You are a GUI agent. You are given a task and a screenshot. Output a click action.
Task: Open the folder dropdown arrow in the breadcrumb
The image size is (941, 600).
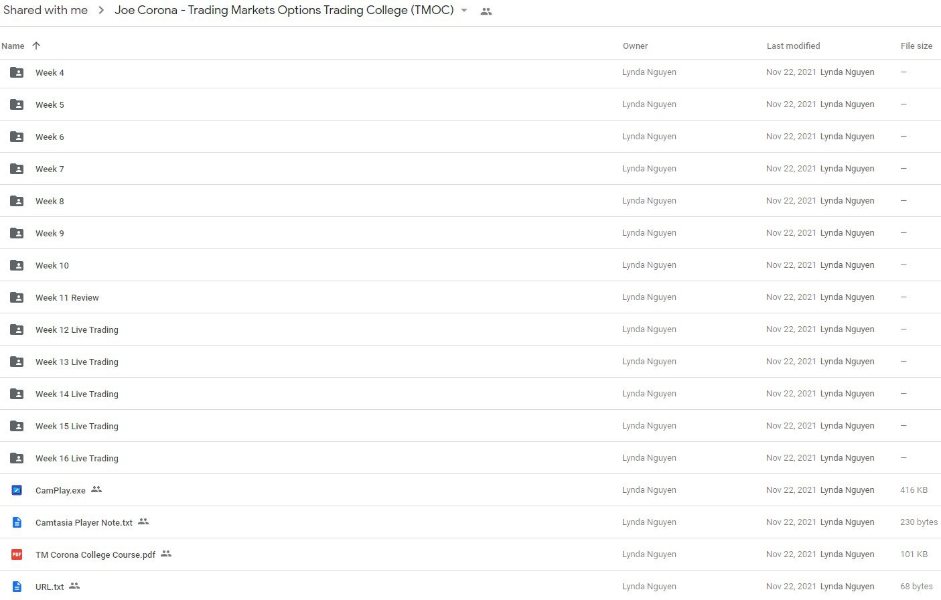pos(464,11)
